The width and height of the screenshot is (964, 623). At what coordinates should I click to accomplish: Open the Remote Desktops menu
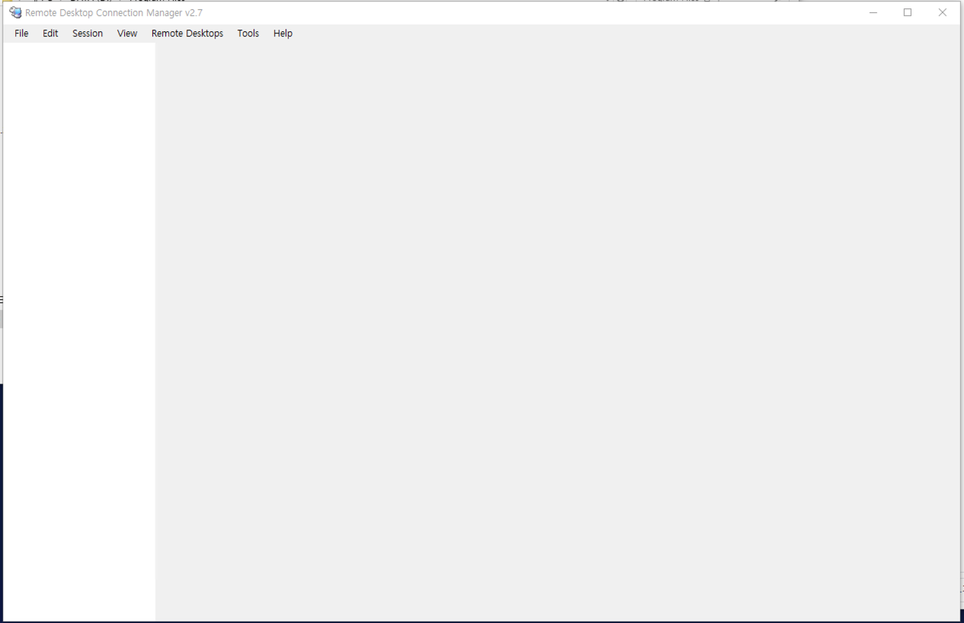(187, 34)
